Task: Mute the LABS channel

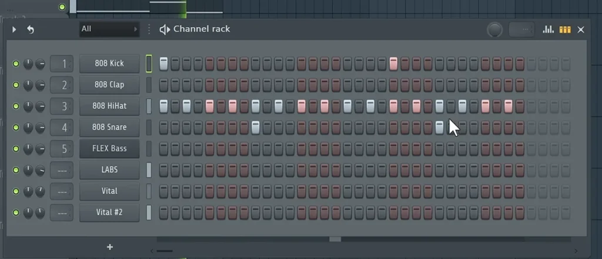Action: (16, 170)
